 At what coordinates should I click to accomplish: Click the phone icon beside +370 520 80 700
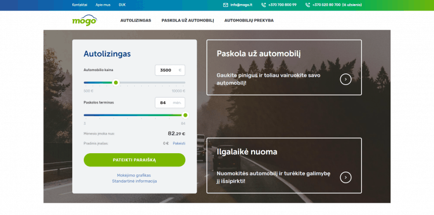point(307,5)
